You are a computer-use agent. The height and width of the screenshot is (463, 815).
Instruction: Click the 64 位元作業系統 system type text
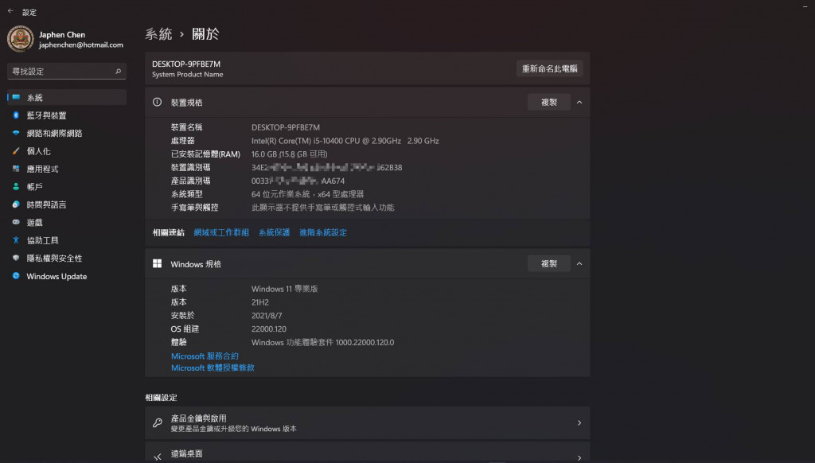coord(308,194)
